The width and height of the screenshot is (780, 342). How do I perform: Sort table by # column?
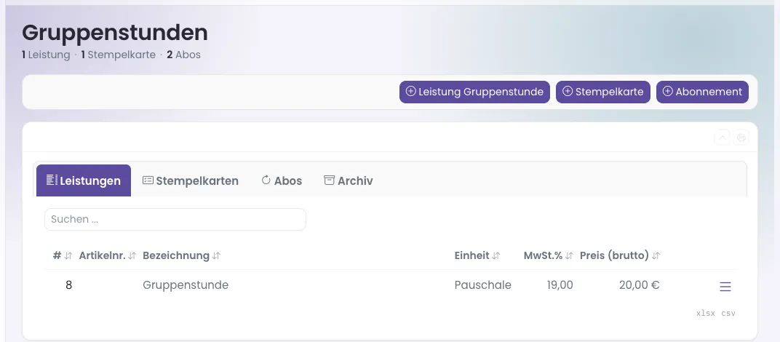tap(63, 256)
